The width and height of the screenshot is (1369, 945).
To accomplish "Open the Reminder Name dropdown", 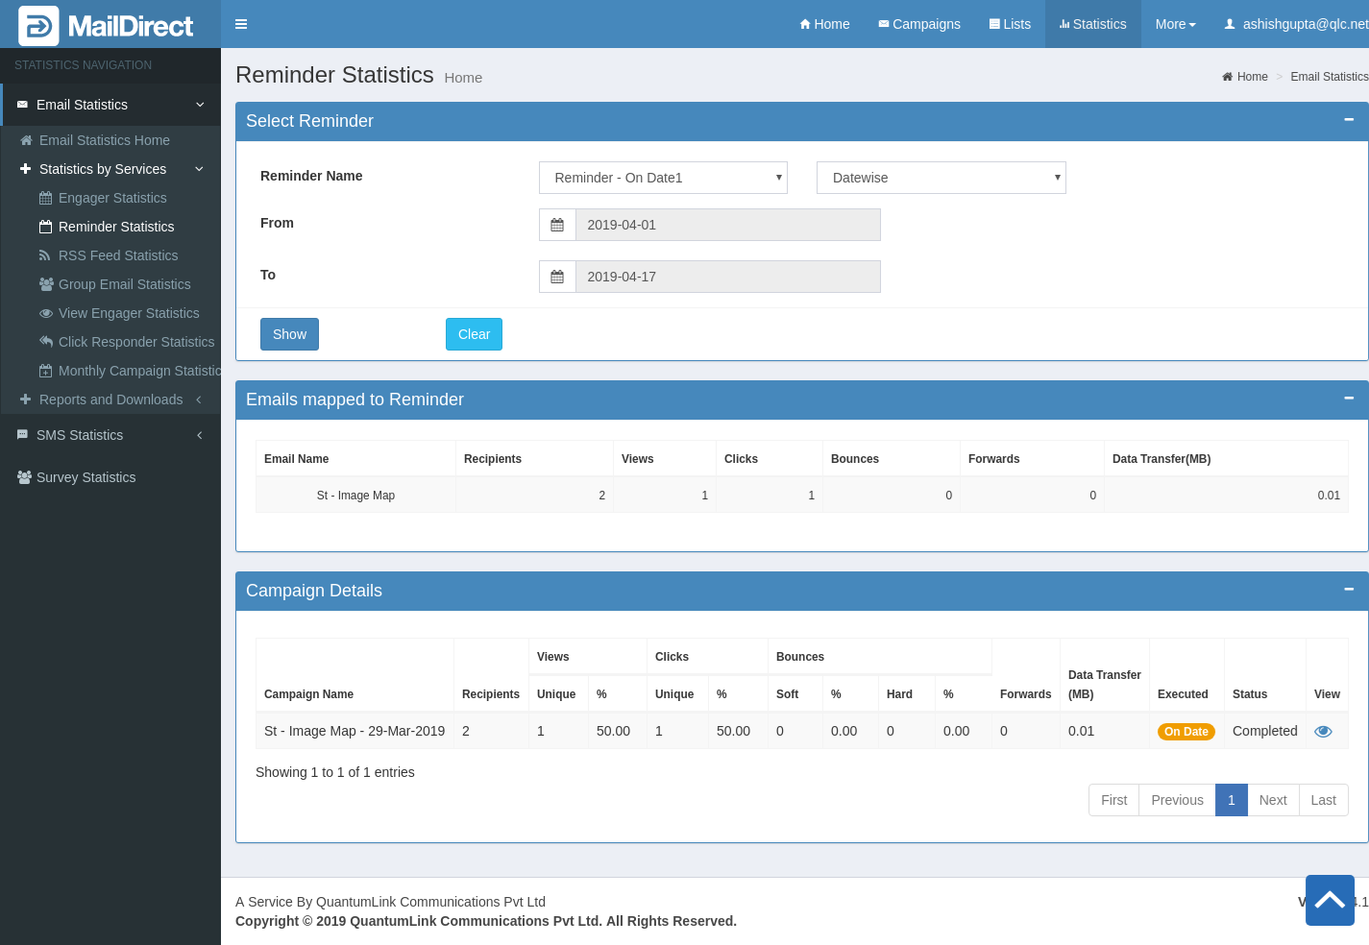I will pos(663,178).
